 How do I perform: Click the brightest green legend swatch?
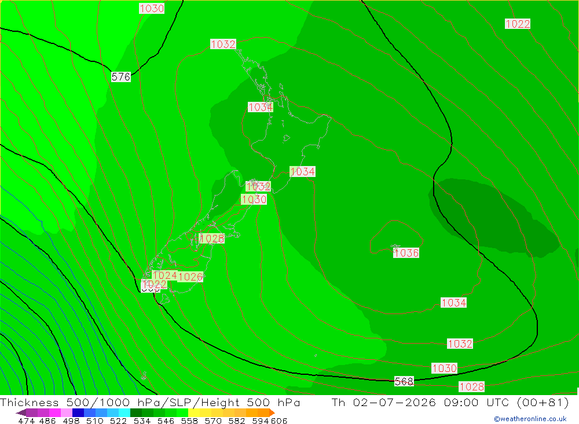(x=182, y=412)
